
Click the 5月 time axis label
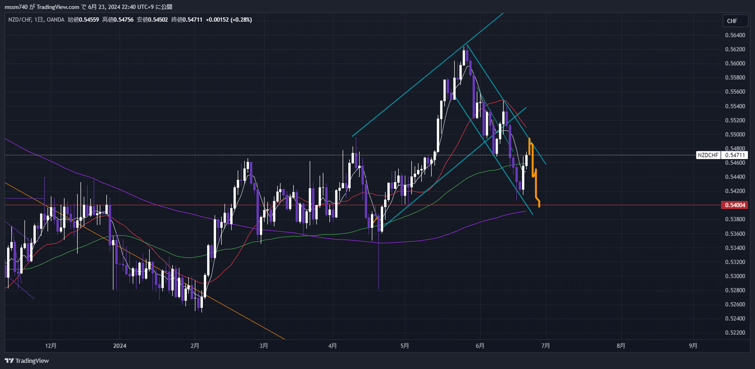click(x=404, y=346)
